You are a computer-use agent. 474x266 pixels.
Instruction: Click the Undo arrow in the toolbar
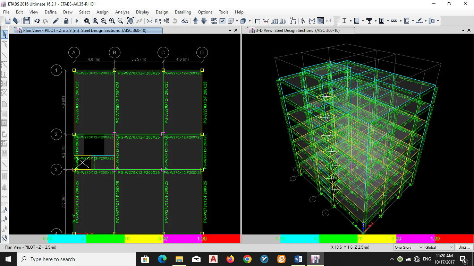(37, 21)
